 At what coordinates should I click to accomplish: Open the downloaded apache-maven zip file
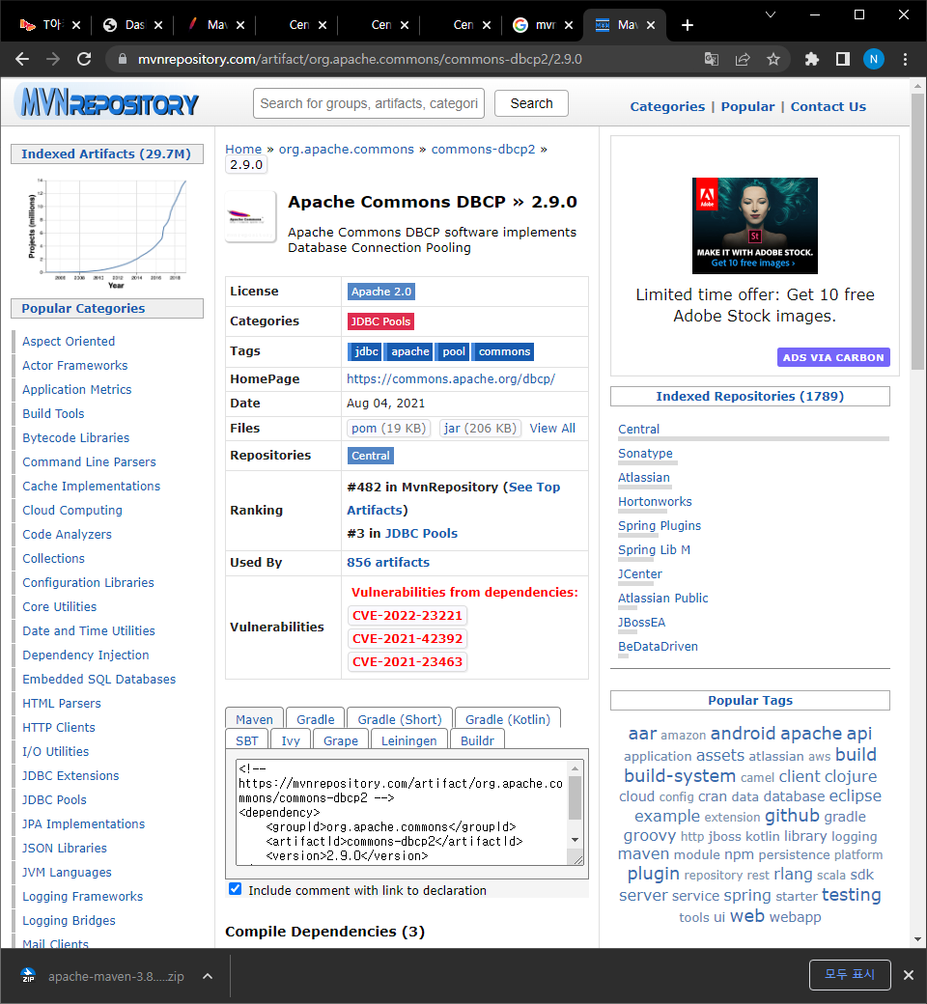click(102, 976)
